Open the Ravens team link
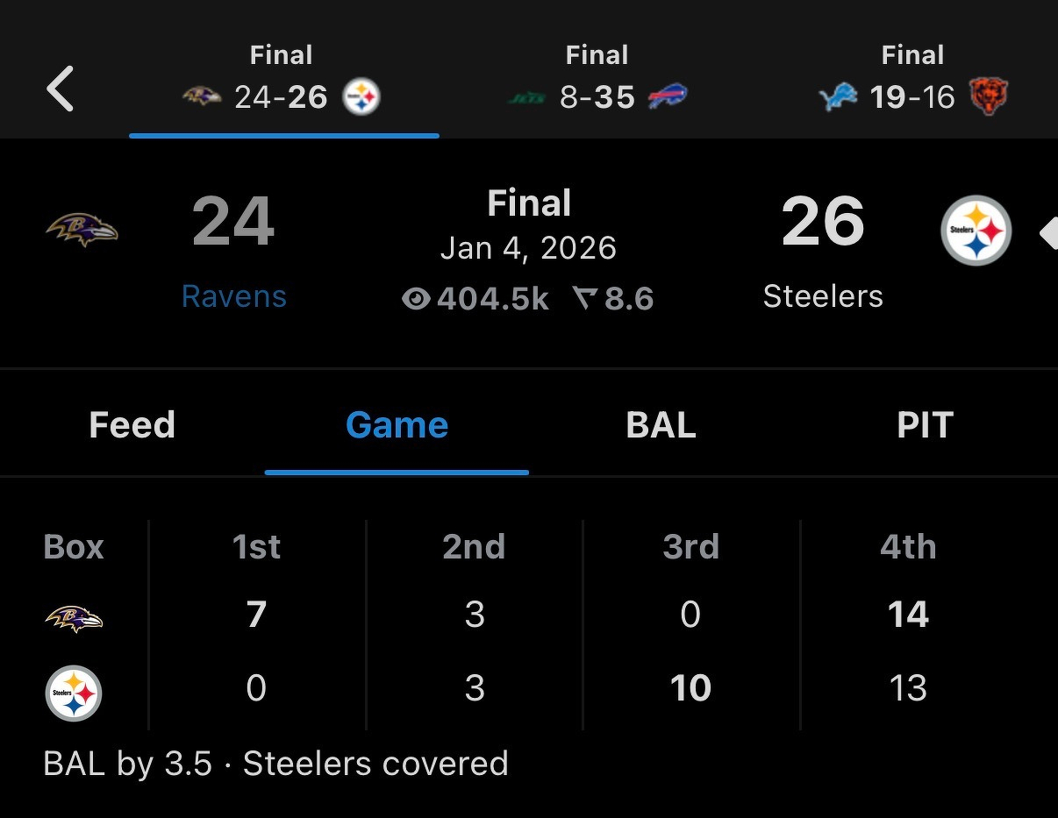The height and width of the screenshot is (818, 1058). tap(233, 296)
